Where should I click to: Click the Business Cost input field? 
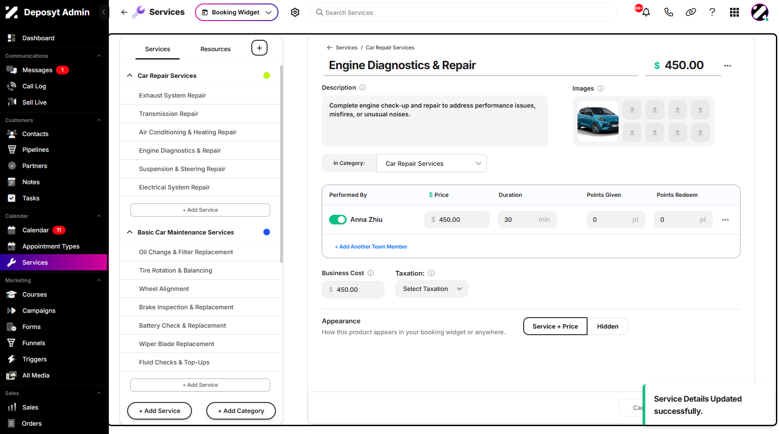pyautogui.click(x=353, y=290)
